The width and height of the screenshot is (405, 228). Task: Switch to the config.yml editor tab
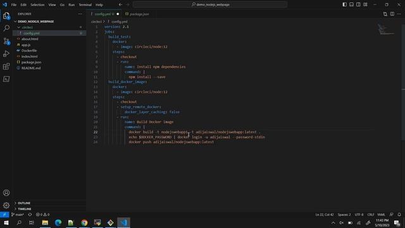104,14
